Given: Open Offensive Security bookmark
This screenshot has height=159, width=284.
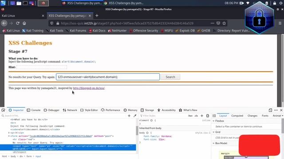Looking at the screenshot, I should (x=143, y=30).
